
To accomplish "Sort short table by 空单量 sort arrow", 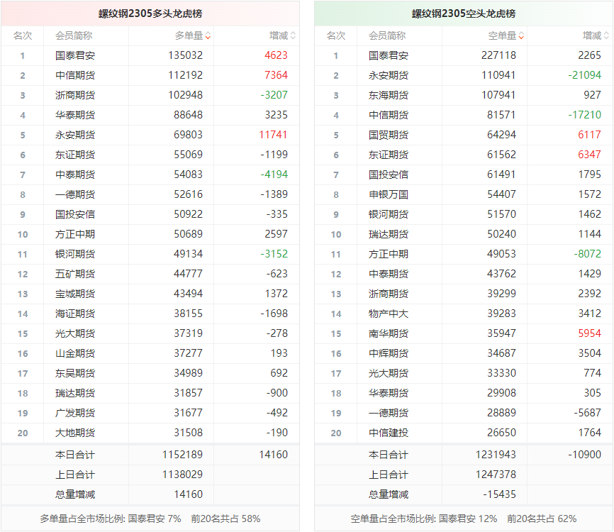I will point(521,35).
